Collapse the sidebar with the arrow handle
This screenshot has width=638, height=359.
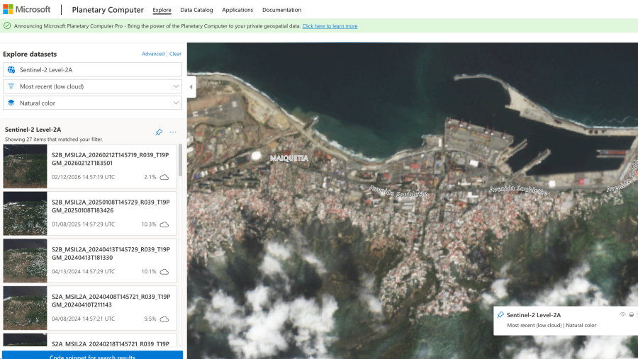coord(191,86)
